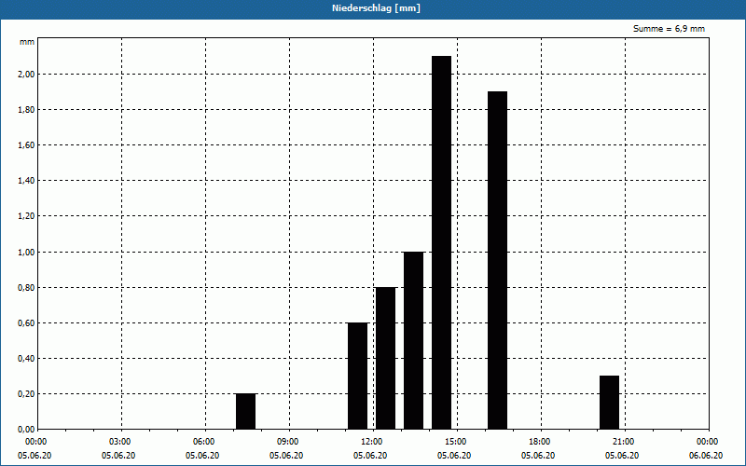Click the 0,00 y-axis label
Viewport: 746px width, 466px height.
26,430
